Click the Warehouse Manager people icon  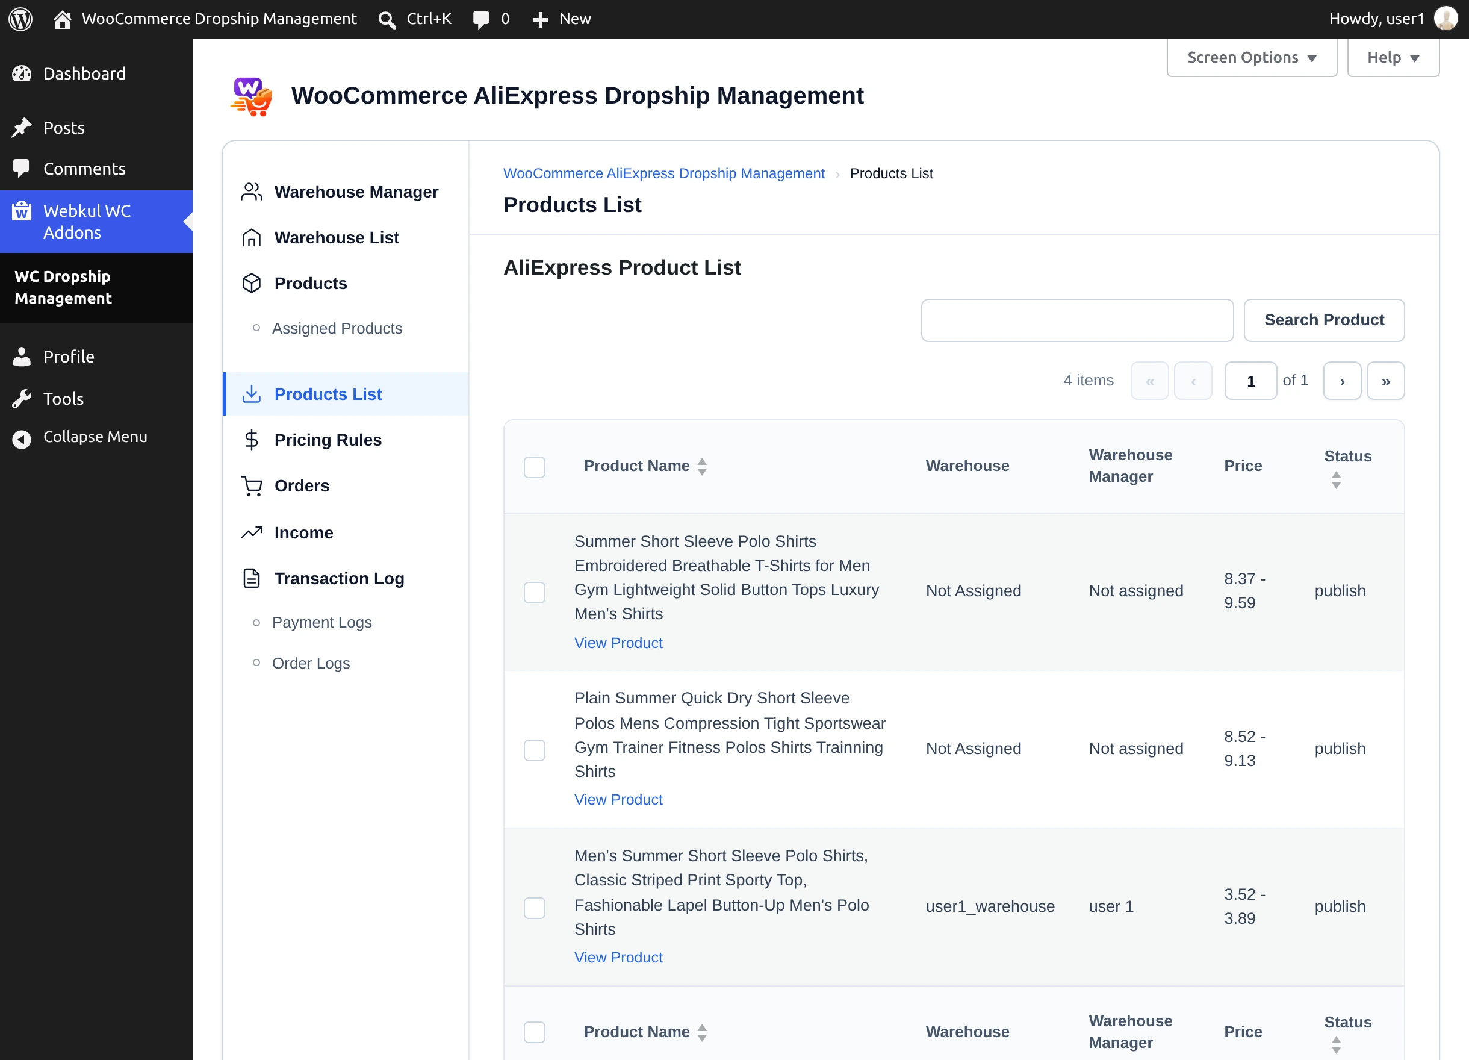(x=251, y=192)
